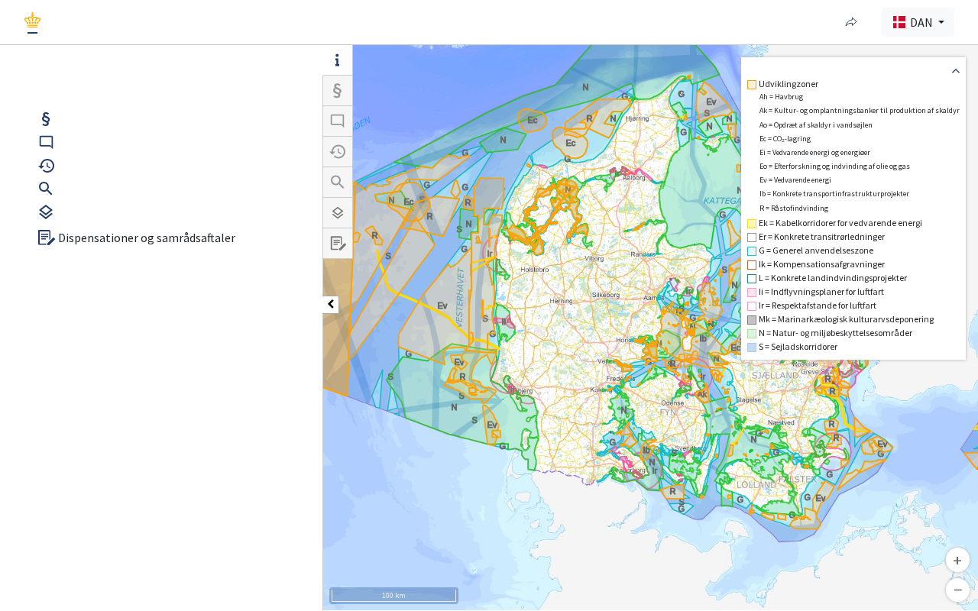Open the DAN language dropdown
This screenshot has width=978, height=611.
(918, 22)
